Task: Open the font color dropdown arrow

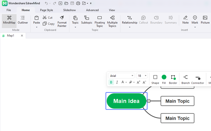Action: click(x=126, y=82)
